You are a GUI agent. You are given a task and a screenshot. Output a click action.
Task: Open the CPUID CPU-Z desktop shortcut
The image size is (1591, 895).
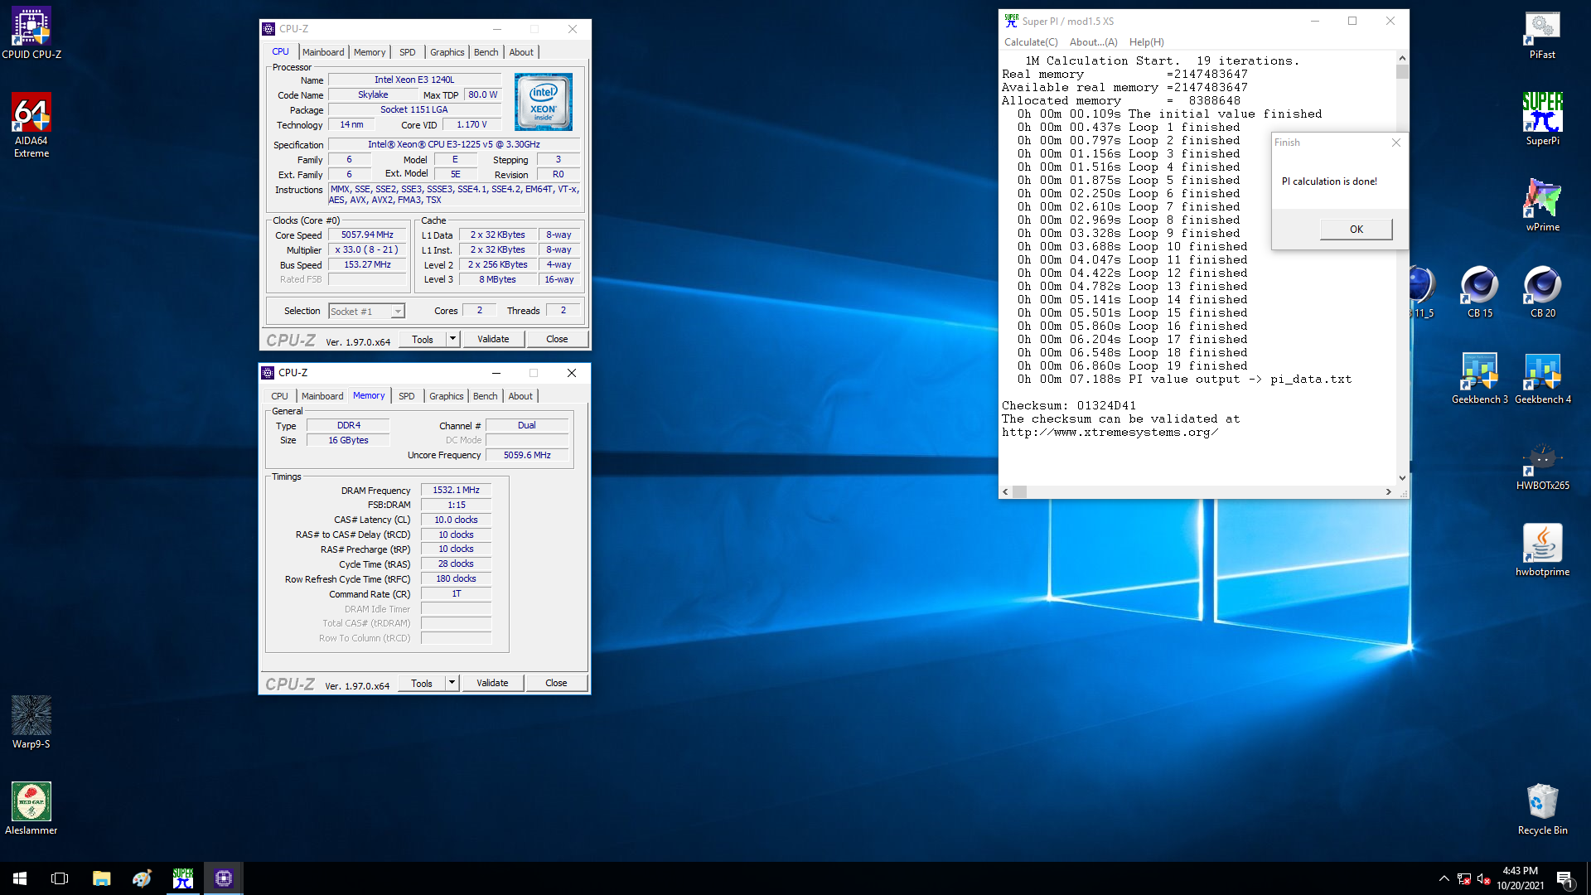tap(31, 33)
